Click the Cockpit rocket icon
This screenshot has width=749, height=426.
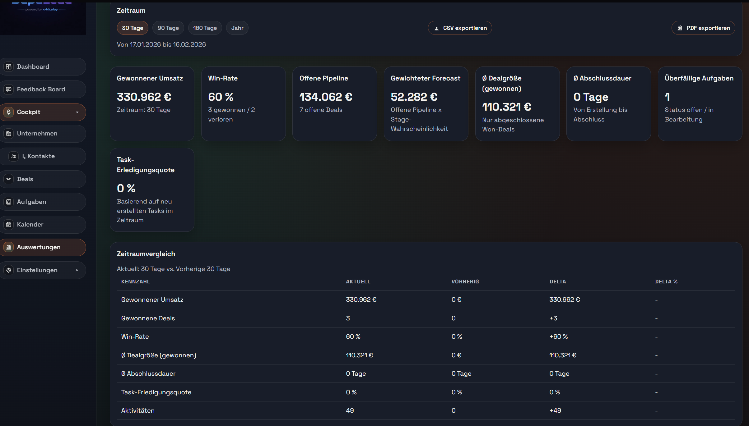pos(9,112)
